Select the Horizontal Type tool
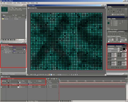 [120, 12]
